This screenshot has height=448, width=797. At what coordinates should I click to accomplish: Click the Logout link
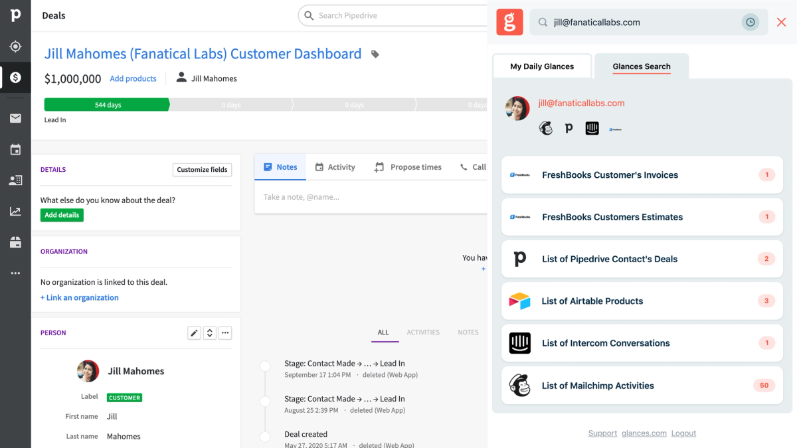(683, 433)
